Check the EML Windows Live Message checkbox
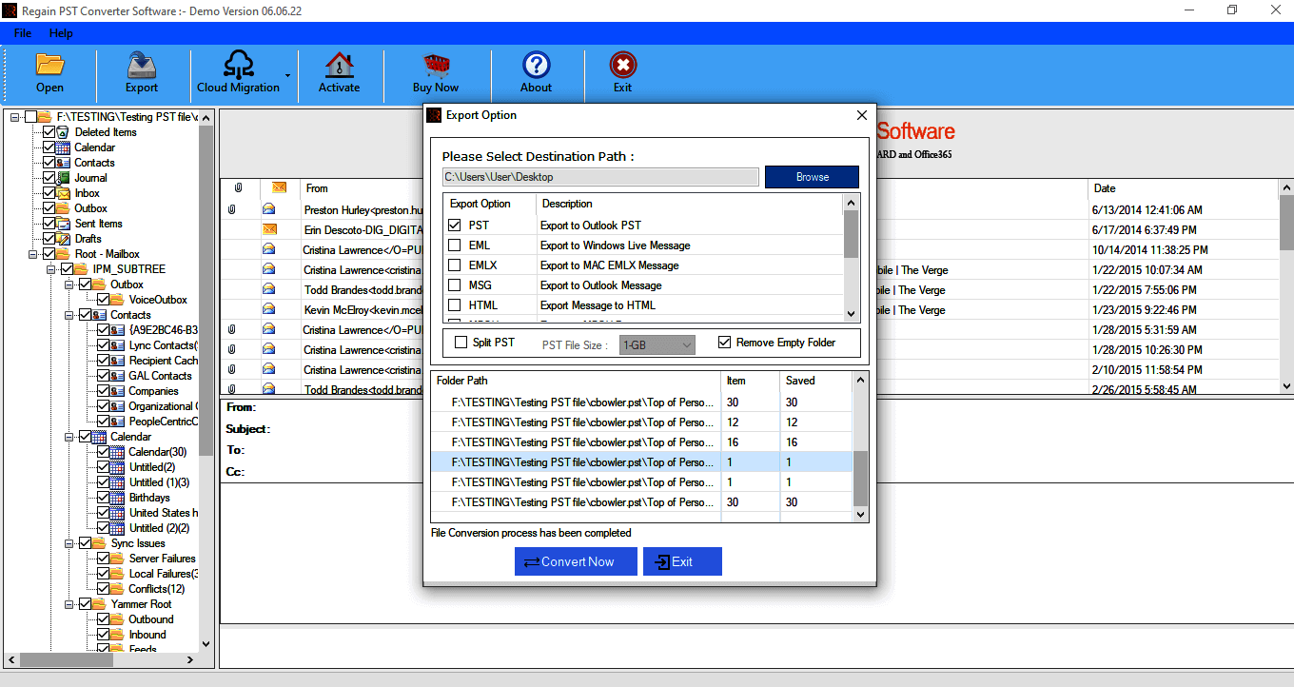Viewport: 1294px width, 687px height. [x=455, y=245]
